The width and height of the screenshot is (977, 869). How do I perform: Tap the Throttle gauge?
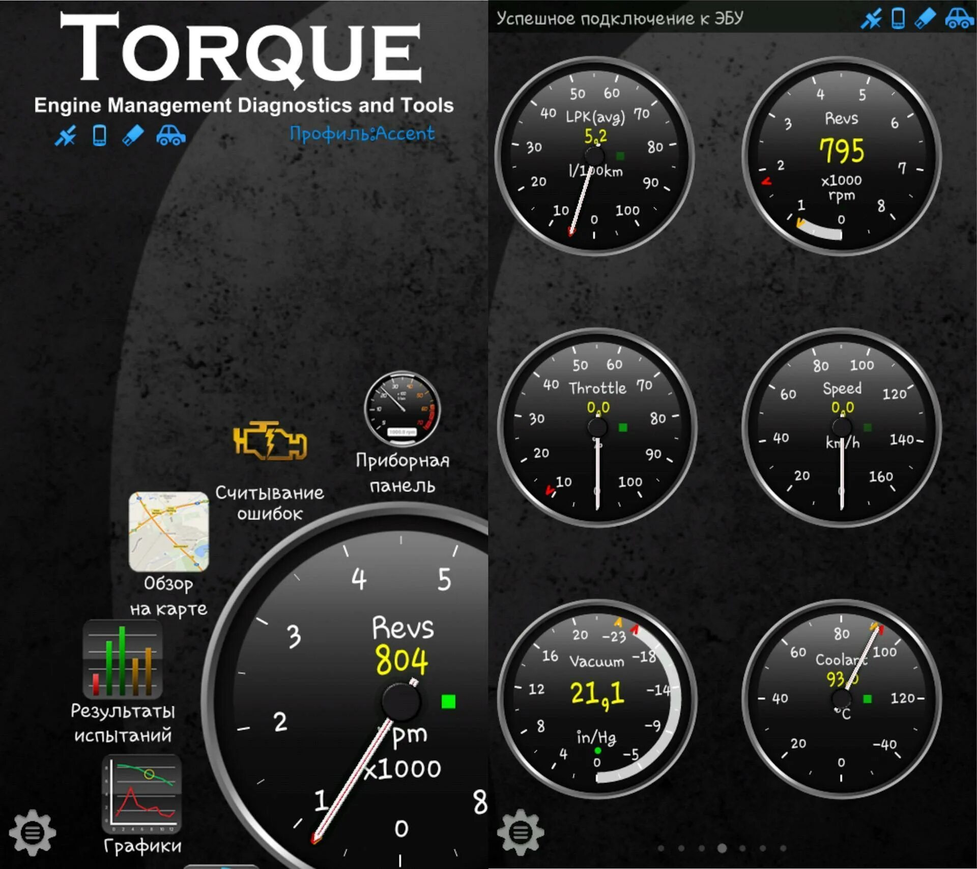597,427
